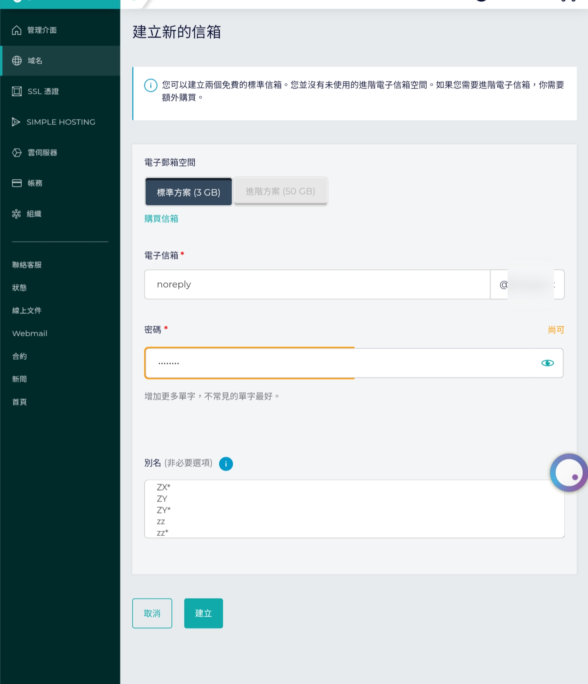Open 帳務 menu item
The height and width of the screenshot is (684, 588).
point(60,183)
